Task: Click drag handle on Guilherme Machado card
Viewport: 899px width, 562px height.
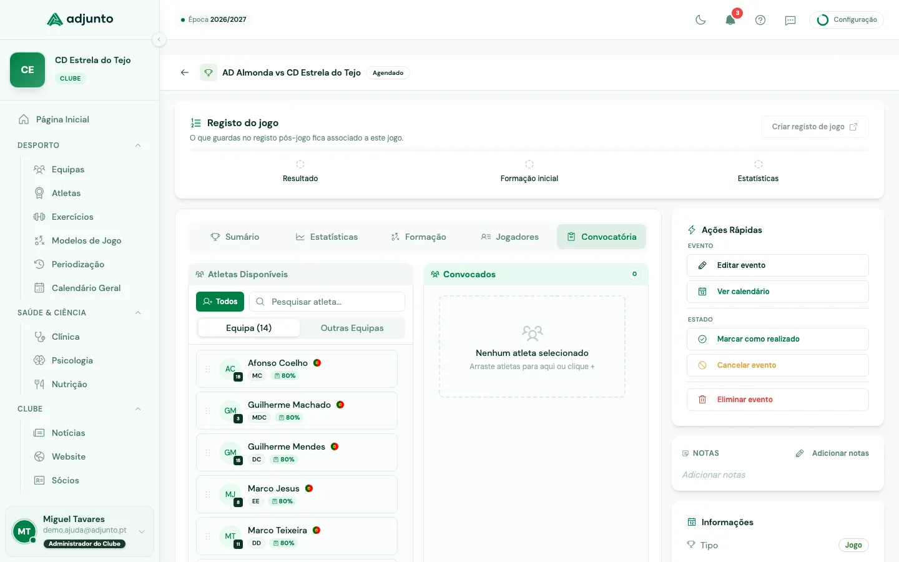Action: [x=208, y=411]
